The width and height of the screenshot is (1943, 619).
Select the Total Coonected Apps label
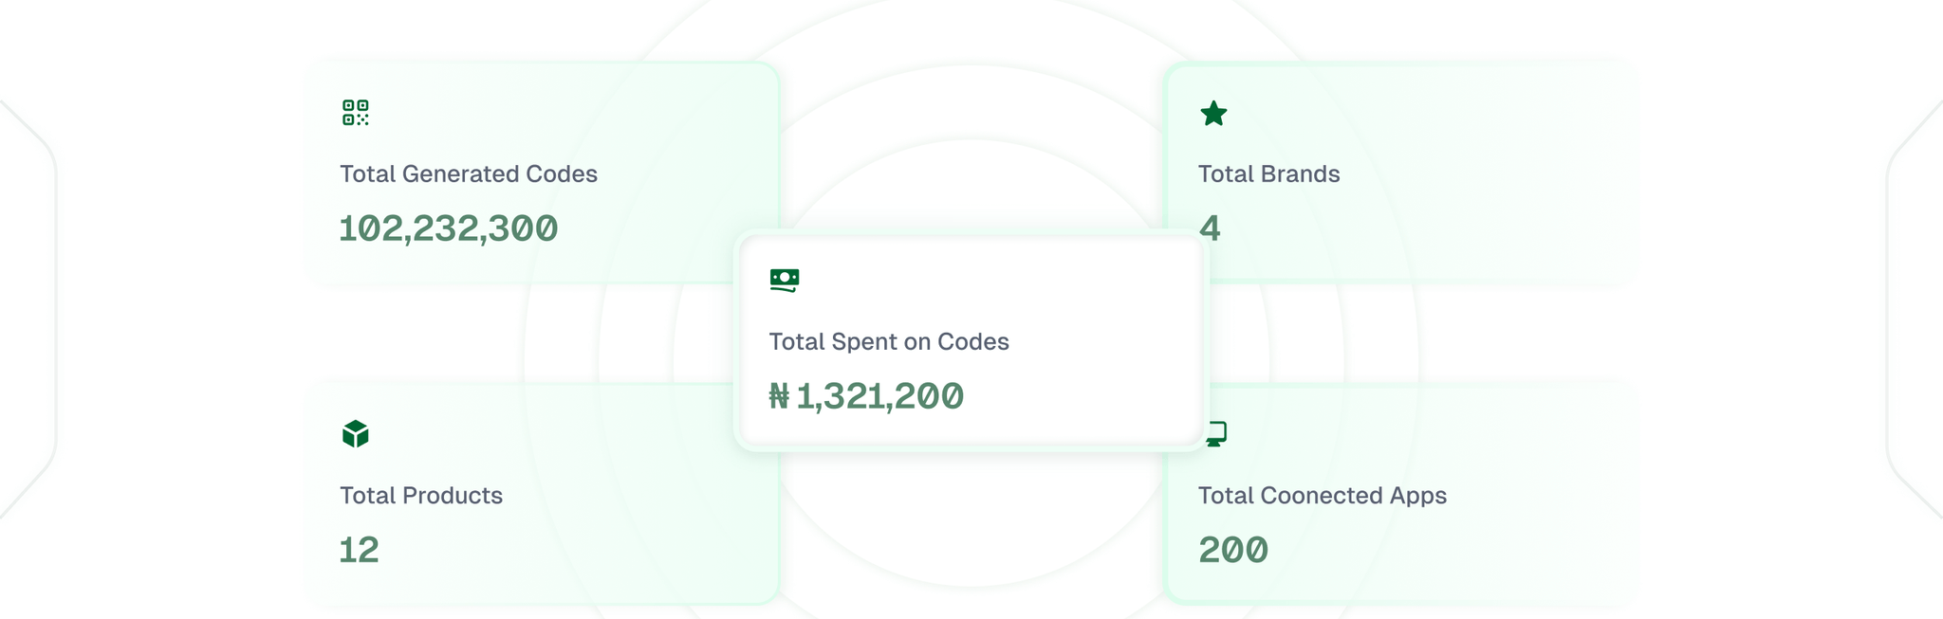1322,496
